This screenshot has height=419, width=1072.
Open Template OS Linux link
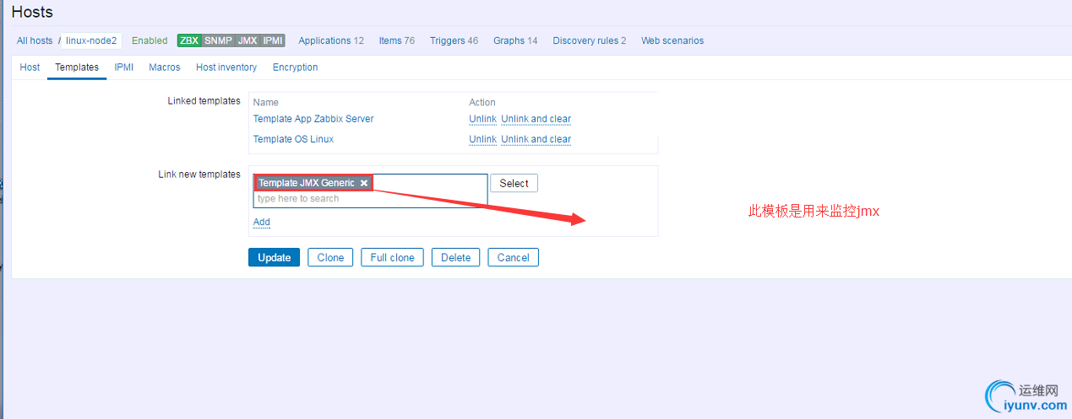click(293, 139)
